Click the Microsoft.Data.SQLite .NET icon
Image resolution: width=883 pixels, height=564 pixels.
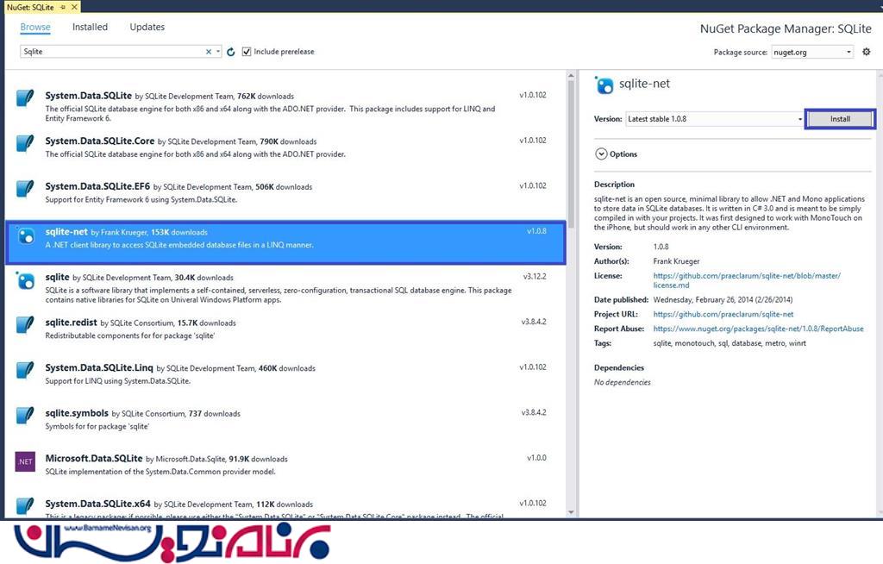[x=26, y=462]
